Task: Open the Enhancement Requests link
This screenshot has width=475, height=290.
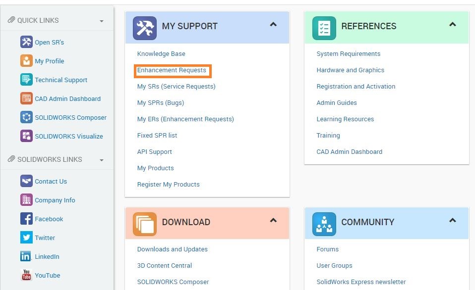Action: click(172, 70)
